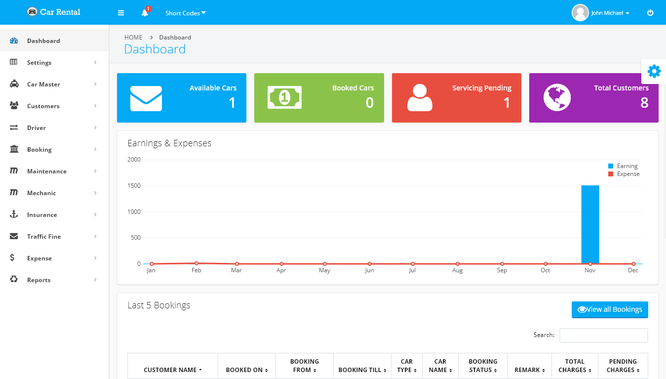Toggle the Earning series in chart legend
Image resolution: width=666 pixels, height=379 pixels.
coord(623,166)
